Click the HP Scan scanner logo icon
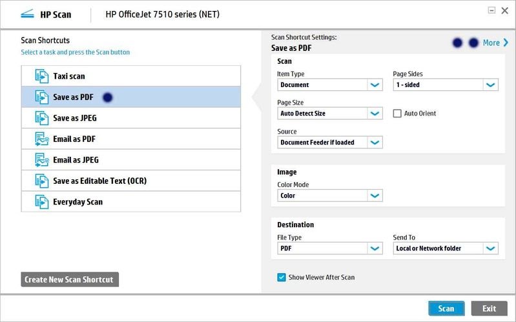This screenshot has width=516, height=322. pyautogui.click(x=27, y=14)
